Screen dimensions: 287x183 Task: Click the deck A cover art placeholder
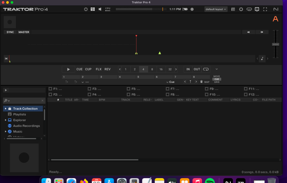10,22
